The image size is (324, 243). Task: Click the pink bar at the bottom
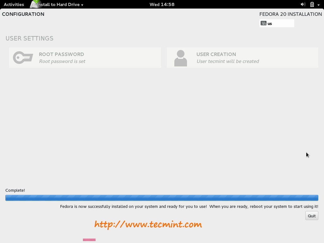point(89,240)
